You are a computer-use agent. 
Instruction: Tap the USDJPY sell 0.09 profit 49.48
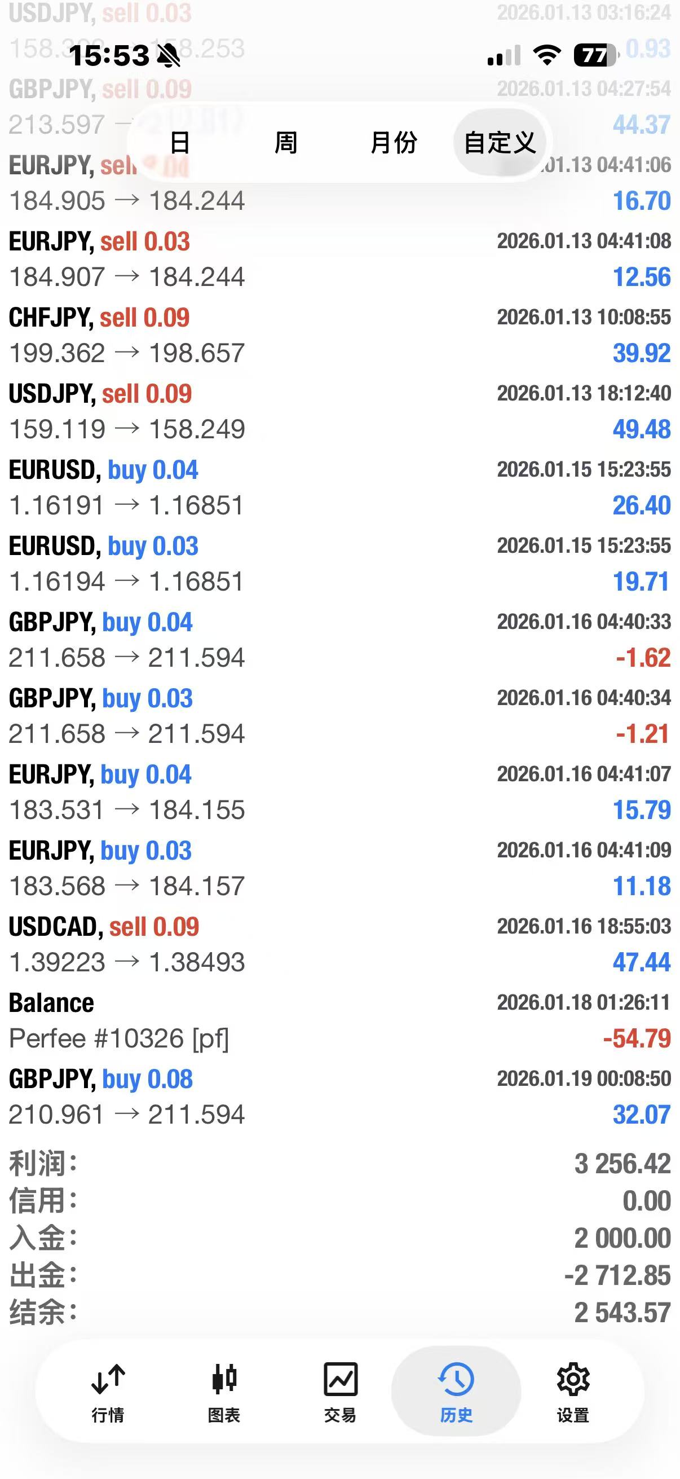(641, 429)
